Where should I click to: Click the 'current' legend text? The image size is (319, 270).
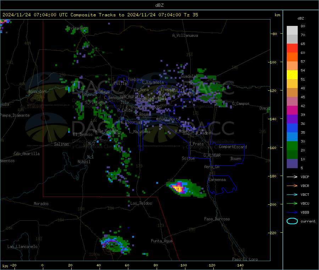click(308, 221)
